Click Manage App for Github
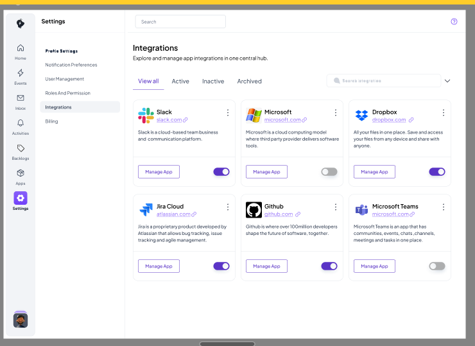 point(266,266)
